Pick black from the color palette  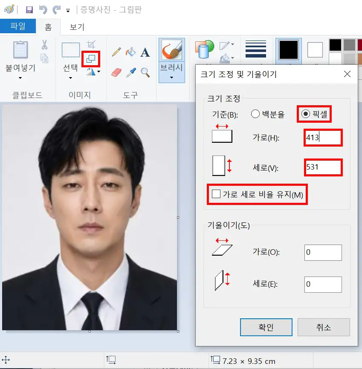(335, 45)
